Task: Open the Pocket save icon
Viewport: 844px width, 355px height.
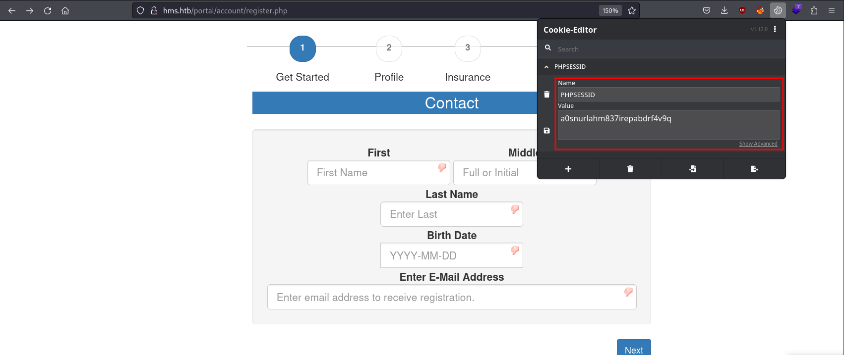Action: (x=707, y=10)
